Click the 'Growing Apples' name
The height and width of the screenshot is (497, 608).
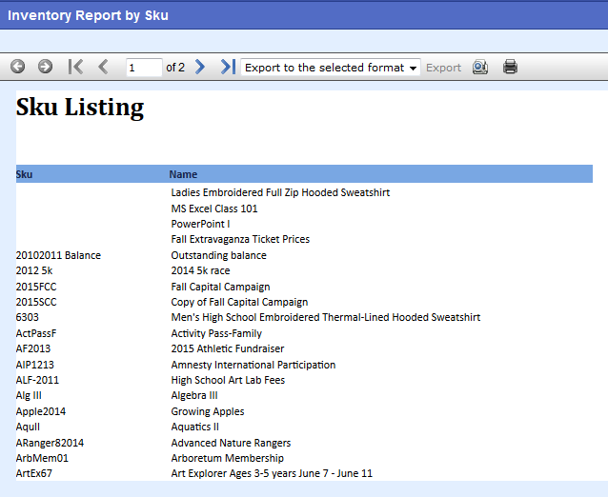tap(208, 411)
